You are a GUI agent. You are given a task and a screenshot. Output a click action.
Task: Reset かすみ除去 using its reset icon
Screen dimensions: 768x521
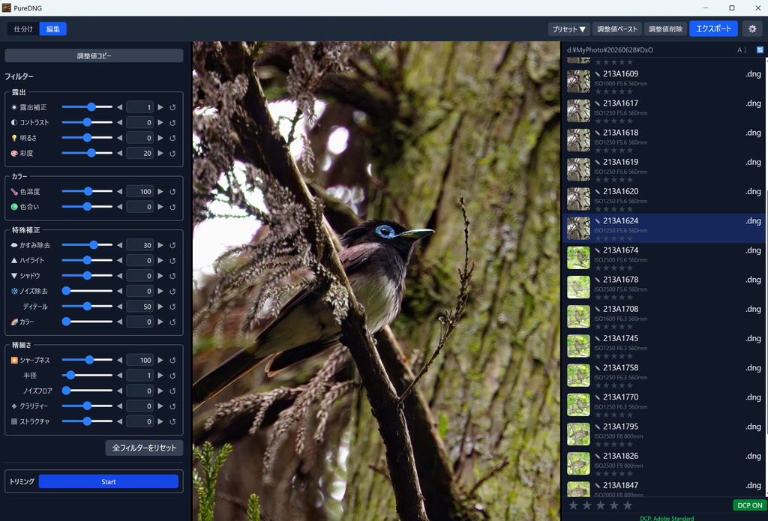pyautogui.click(x=172, y=245)
